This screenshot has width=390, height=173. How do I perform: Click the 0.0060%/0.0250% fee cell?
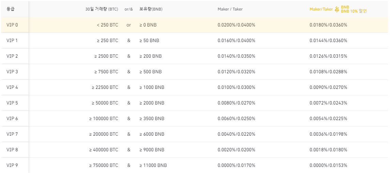(x=236, y=118)
